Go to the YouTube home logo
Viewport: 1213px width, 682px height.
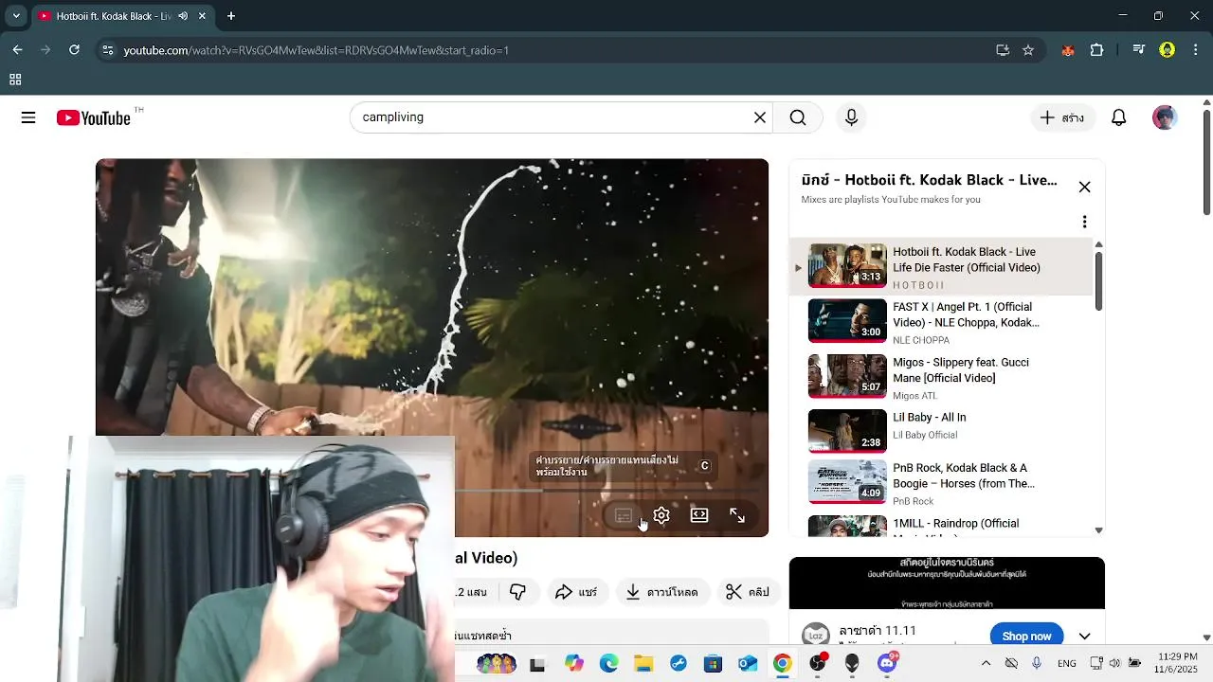93,117
